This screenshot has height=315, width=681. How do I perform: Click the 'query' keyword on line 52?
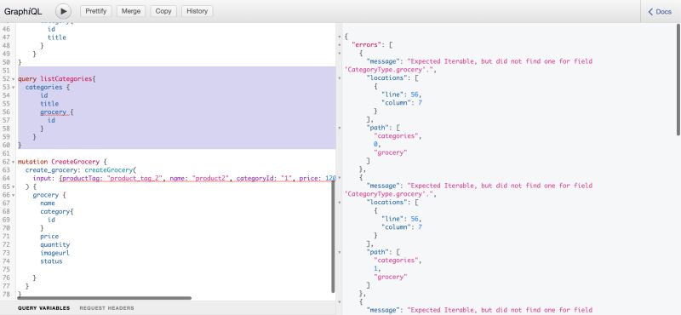pos(27,78)
